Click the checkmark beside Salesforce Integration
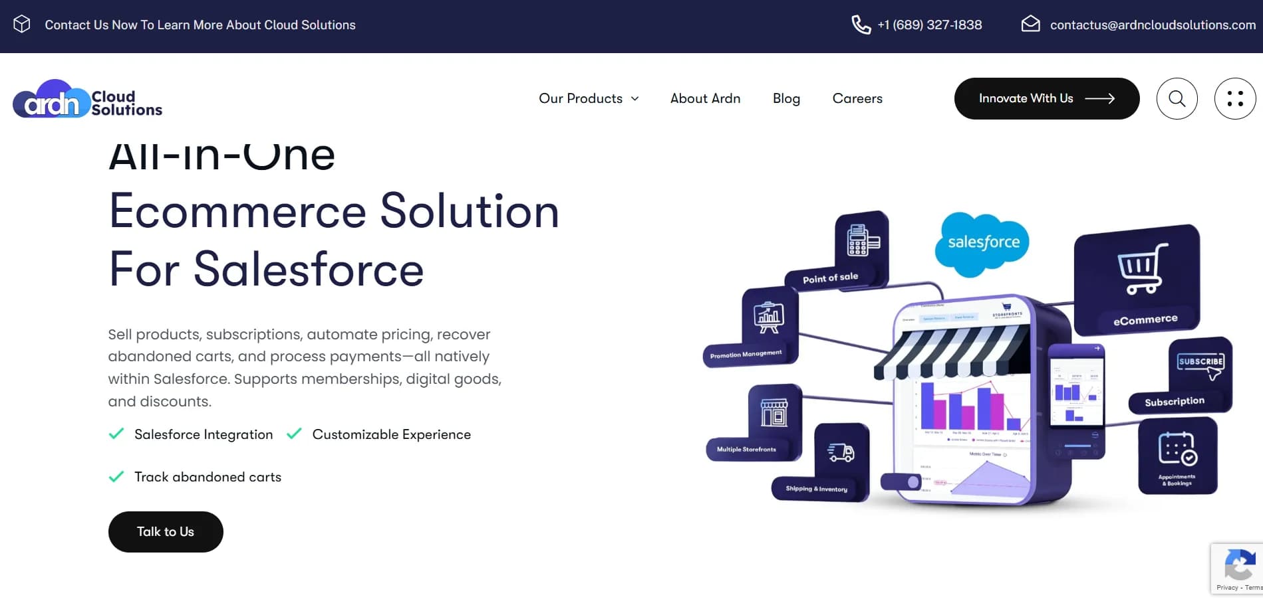This screenshot has width=1263, height=603. coord(116,434)
